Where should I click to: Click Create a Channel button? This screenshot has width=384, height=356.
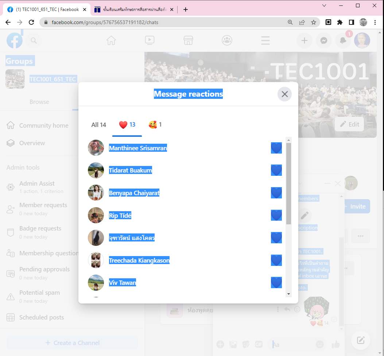click(73, 343)
